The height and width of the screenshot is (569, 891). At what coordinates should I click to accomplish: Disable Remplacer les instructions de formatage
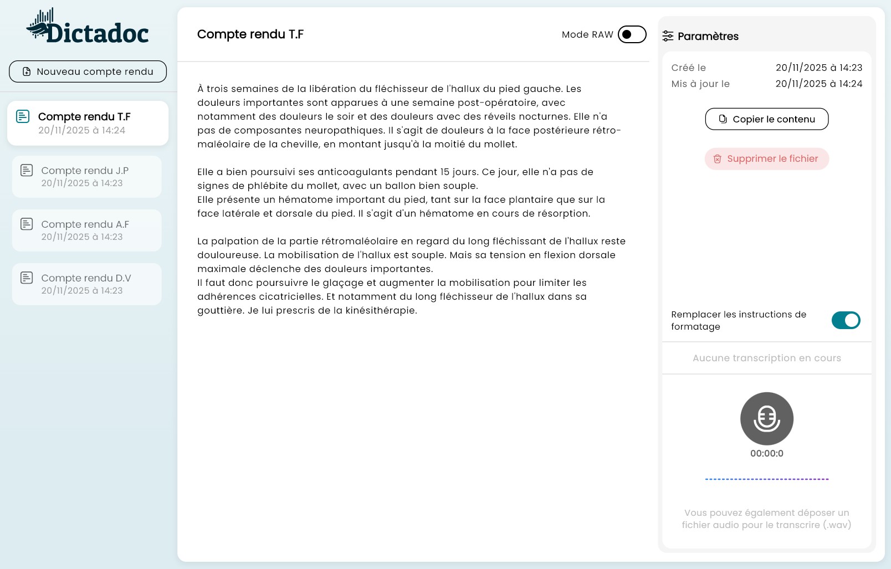pyautogui.click(x=846, y=320)
